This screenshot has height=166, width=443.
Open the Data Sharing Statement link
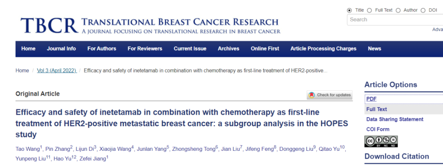pos(395,119)
